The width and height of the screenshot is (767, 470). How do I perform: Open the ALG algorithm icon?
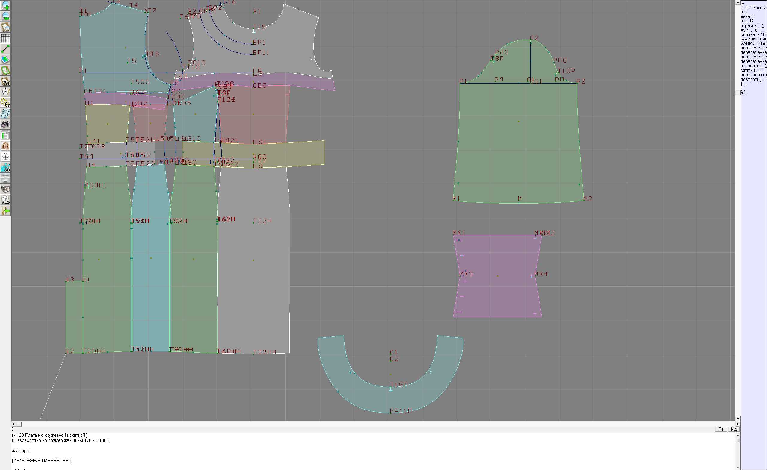[5, 200]
